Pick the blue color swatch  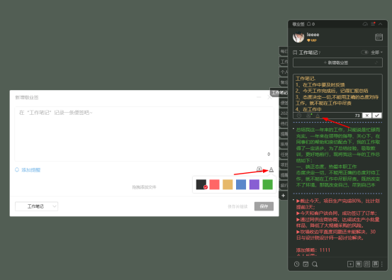point(241,184)
